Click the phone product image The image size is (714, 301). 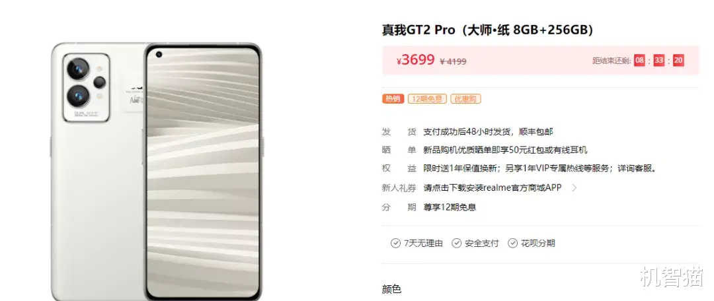point(157,172)
